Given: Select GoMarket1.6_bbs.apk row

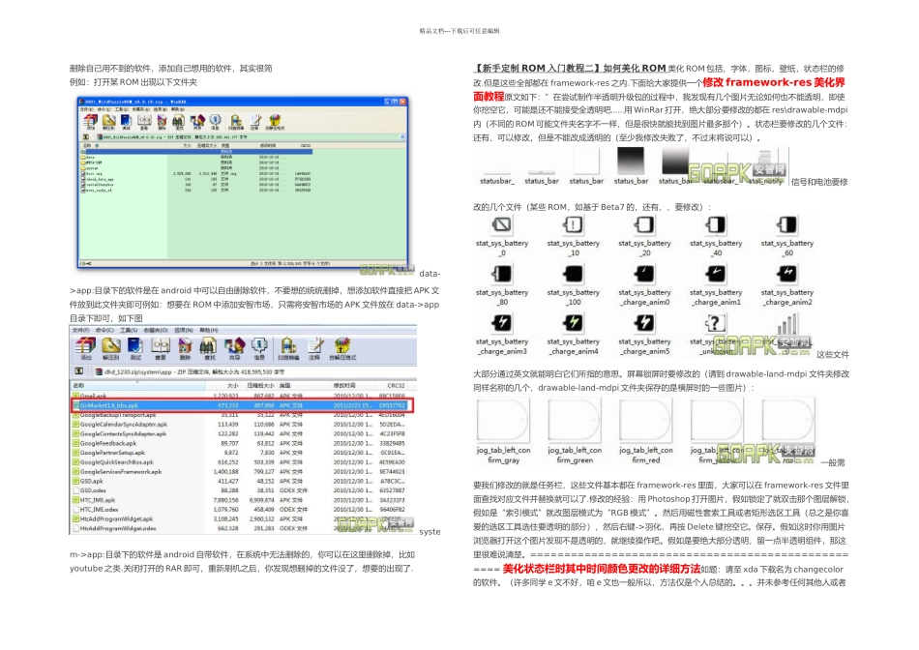Looking at the screenshot, I should tap(242, 405).
